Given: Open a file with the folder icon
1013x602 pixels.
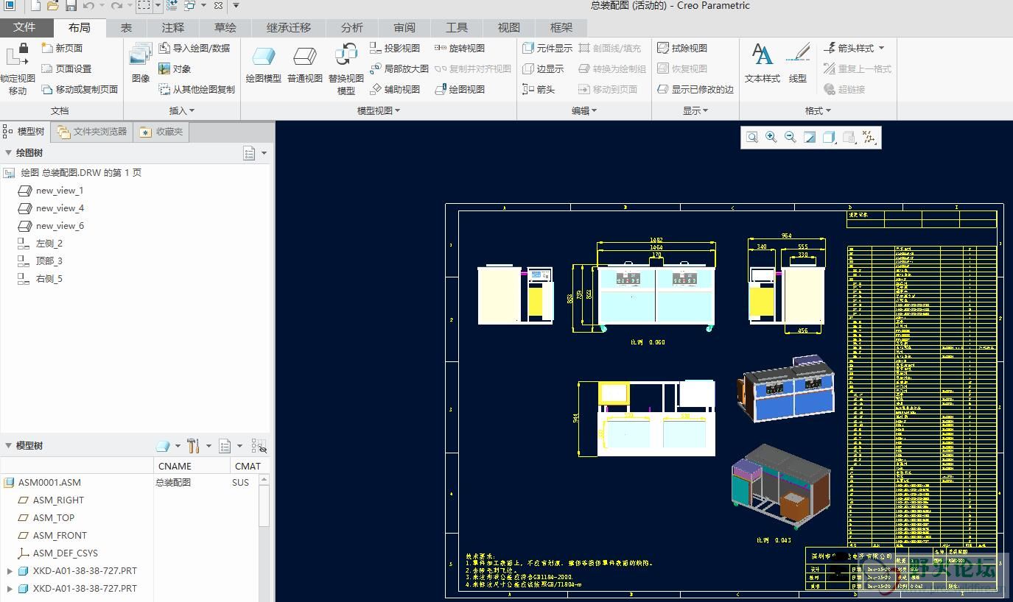Looking at the screenshot, I should coord(53,6).
